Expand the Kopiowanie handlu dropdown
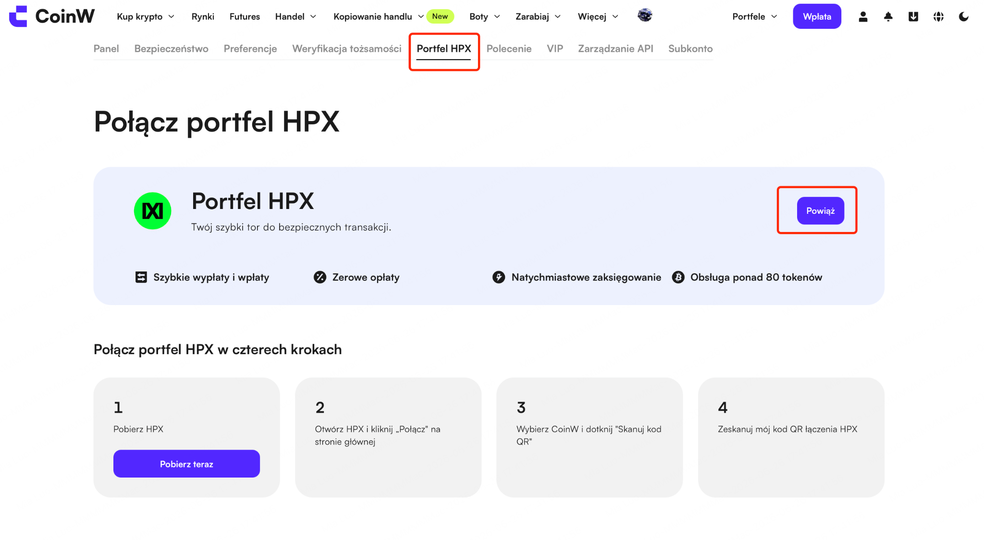Viewport: 984px width, 540px height. point(379,16)
